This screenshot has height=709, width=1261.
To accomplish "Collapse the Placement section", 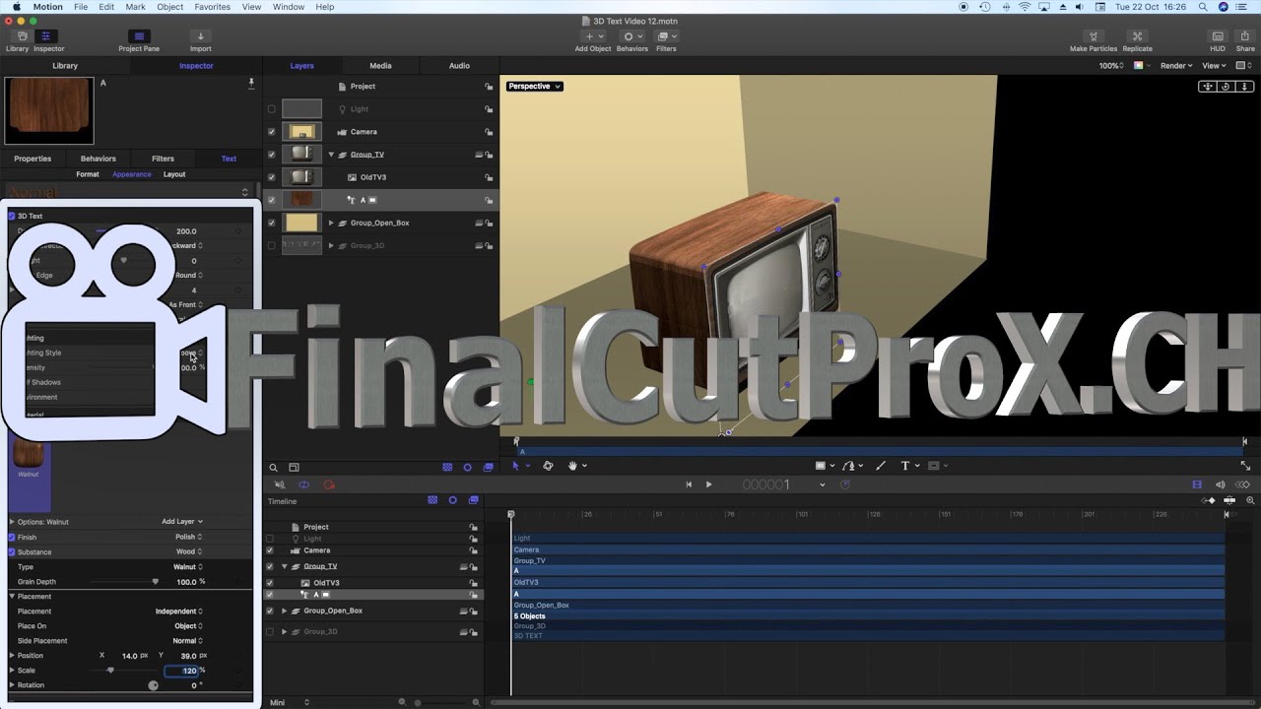I will pyautogui.click(x=12, y=597).
